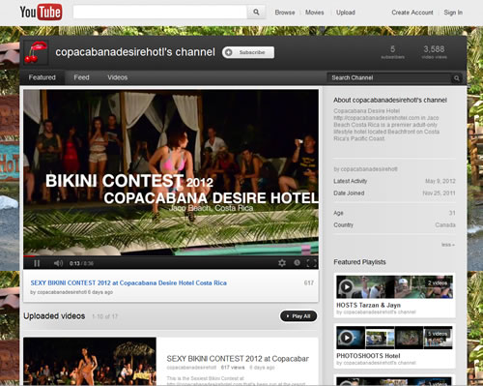Subscribe to copacabanadesirehotl's channel

[248, 52]
